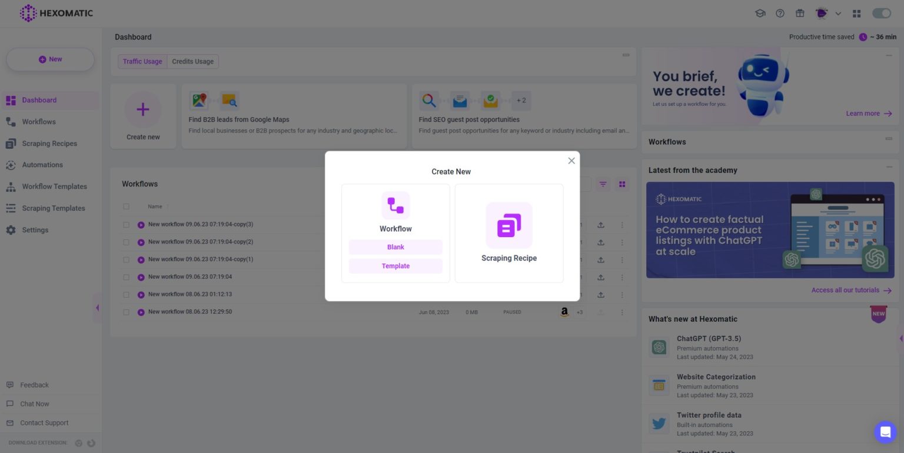Select the header checkbox to choose all workflows
Viewport: 904px width, 453px height.
pyautogui.click(x=126, y=206)
